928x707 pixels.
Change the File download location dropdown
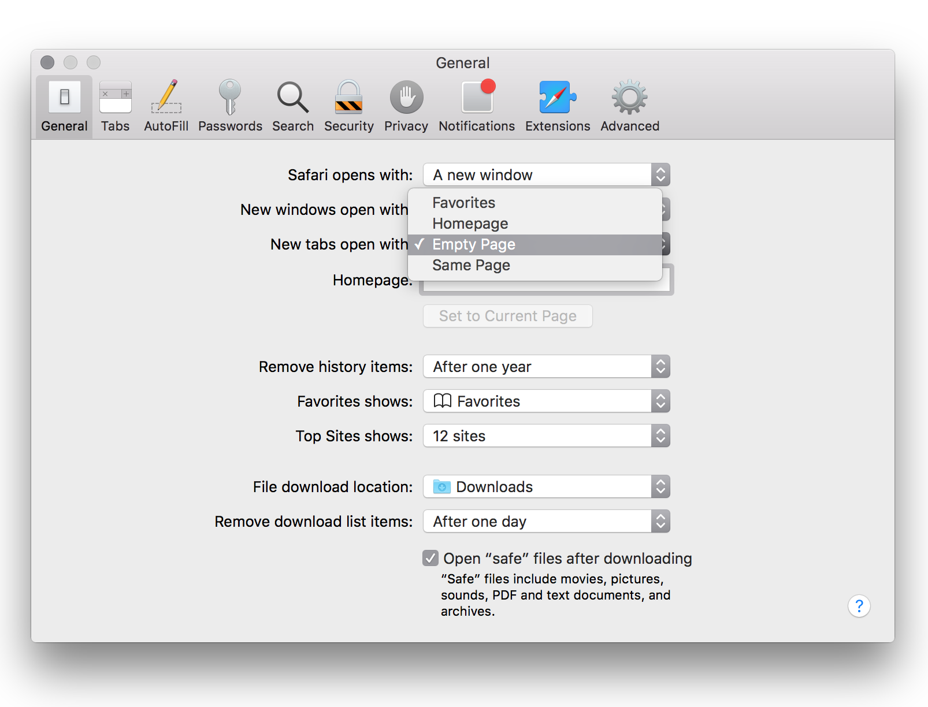tap(547, 486)
